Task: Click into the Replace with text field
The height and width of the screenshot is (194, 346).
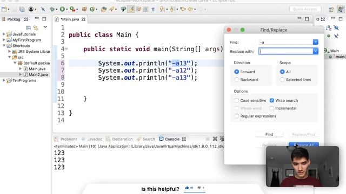Action: click(286, 51)
